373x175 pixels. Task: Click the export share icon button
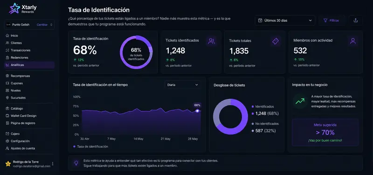tap(356, 20)
